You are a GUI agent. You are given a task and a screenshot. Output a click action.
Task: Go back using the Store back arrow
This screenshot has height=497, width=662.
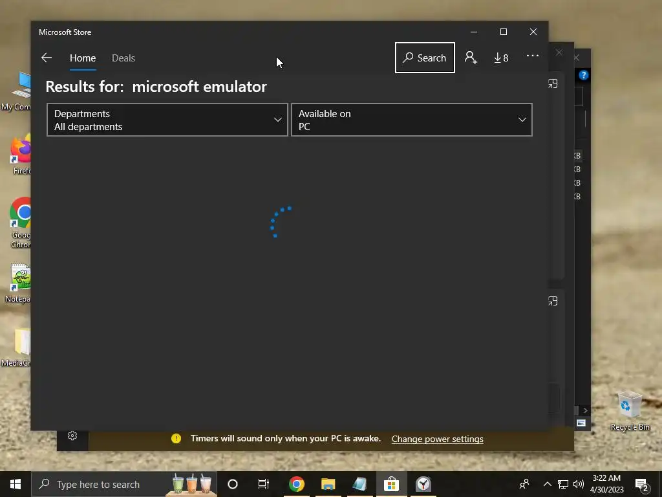click(47, 58)
